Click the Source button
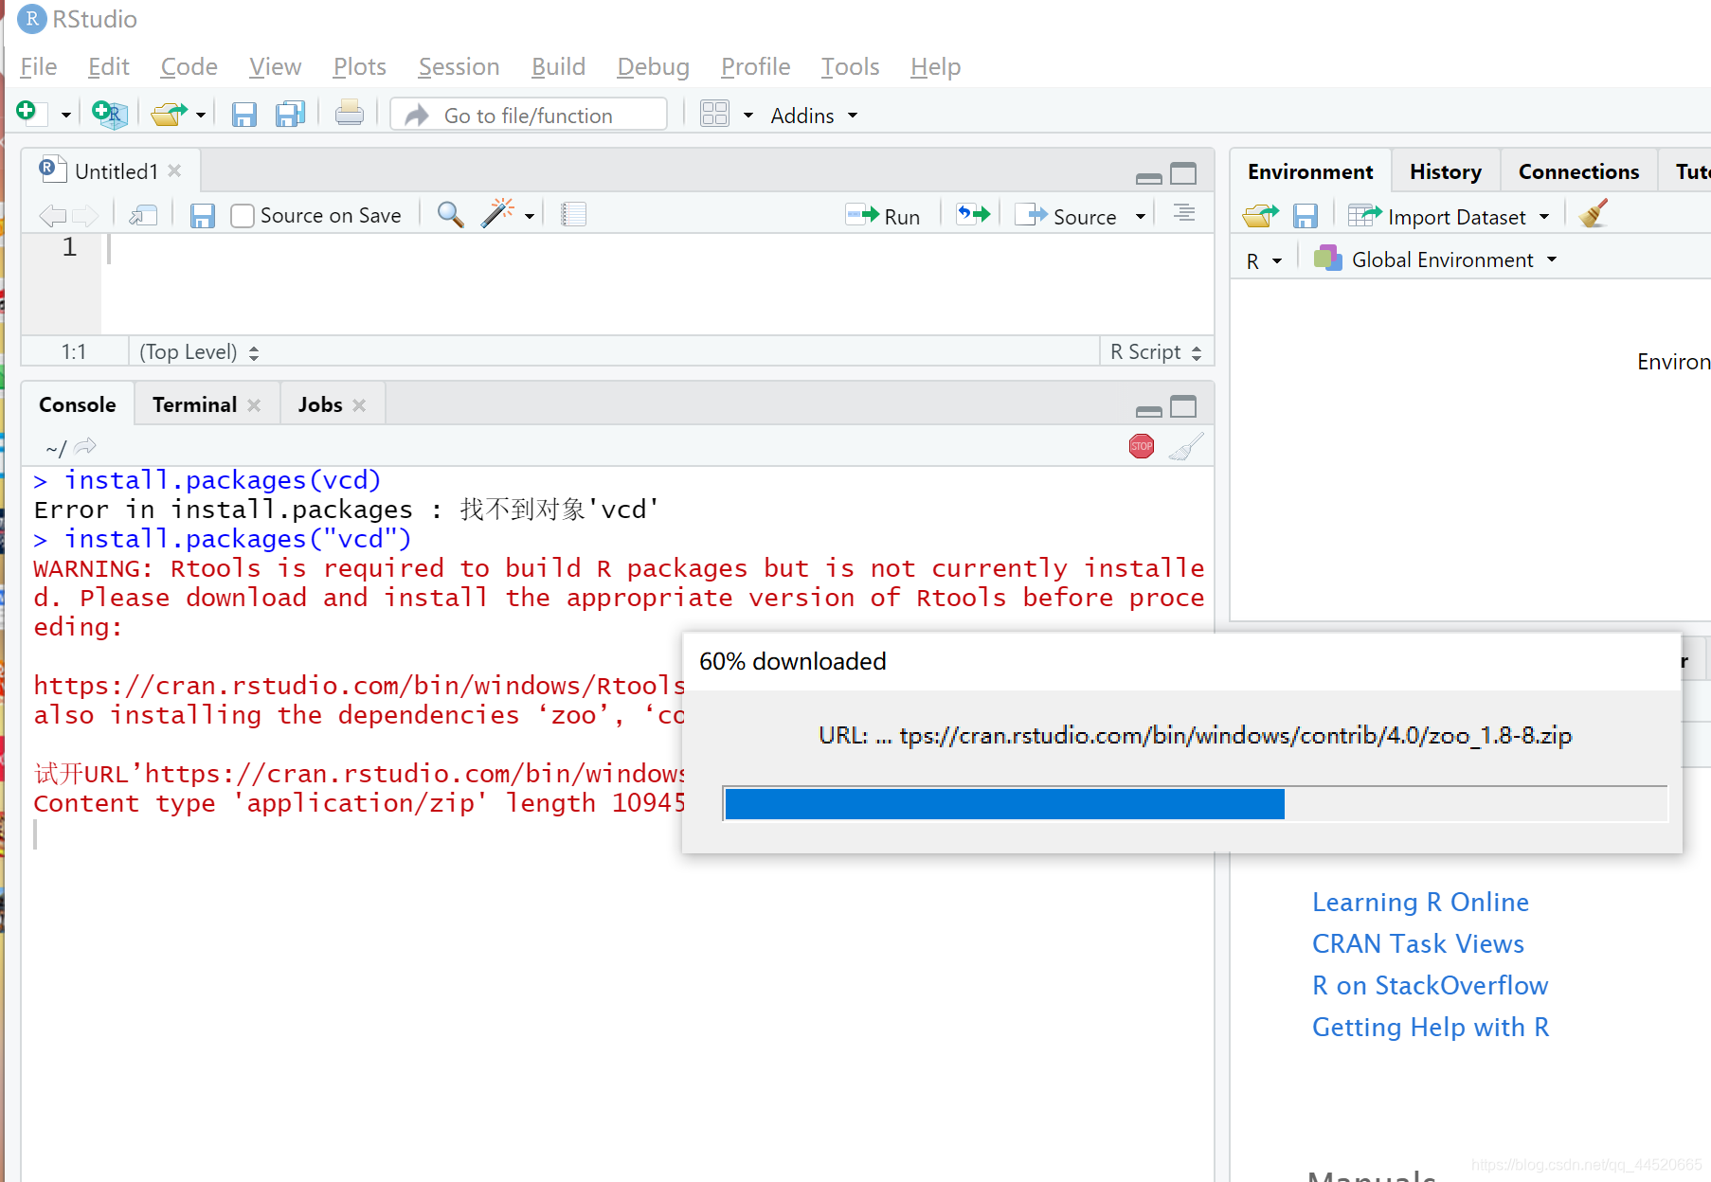The image size is (1711, 1182). tap(1066, 216)
